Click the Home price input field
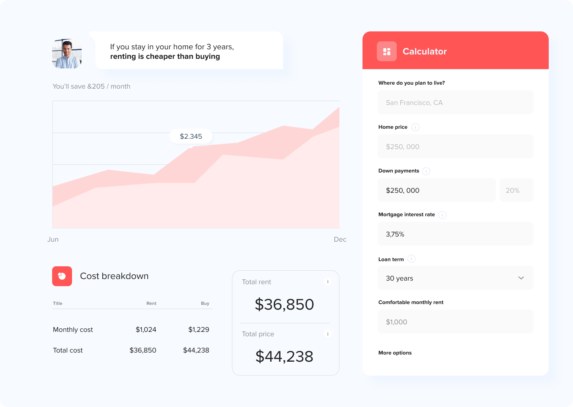Viewport: 573px width, 407px height. point(455,147)
